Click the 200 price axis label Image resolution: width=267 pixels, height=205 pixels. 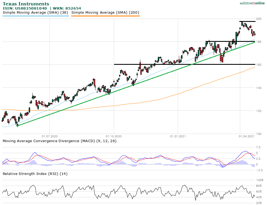coord(259,19)
